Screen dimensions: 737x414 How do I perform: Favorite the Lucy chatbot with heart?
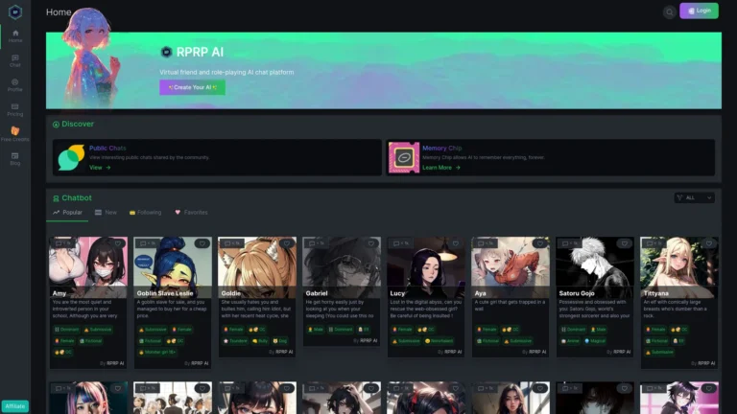click(455, 243)
